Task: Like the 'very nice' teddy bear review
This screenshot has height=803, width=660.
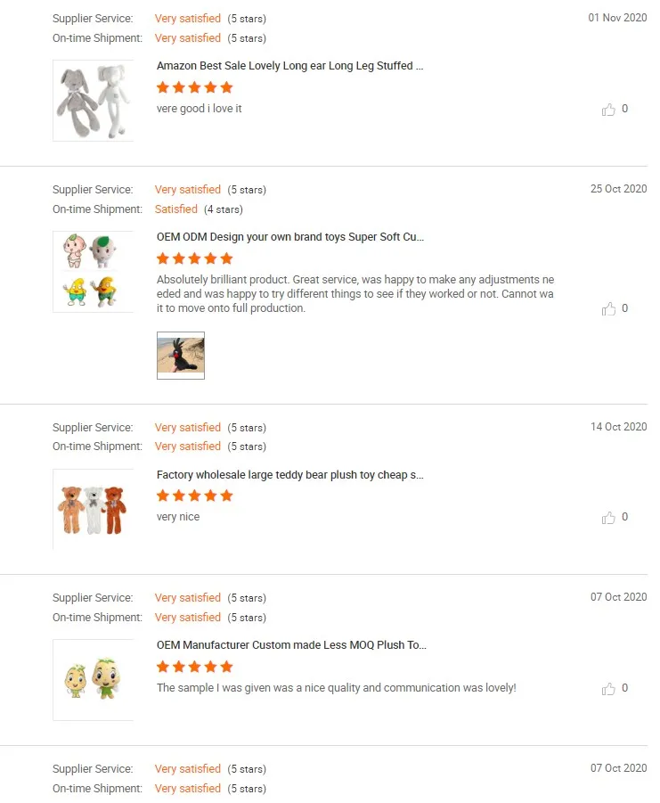Action: click(608, 517)
